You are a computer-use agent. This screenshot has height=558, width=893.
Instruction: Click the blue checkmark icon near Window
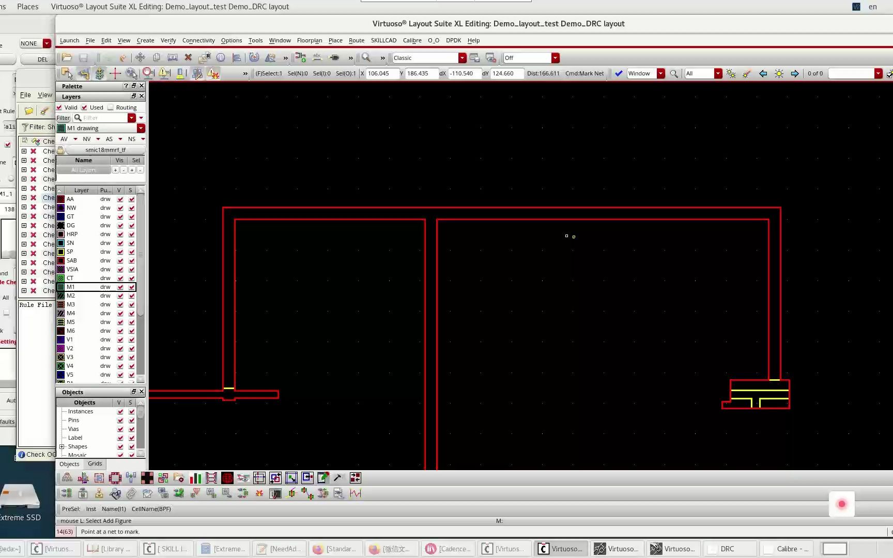tap(619, 73)
